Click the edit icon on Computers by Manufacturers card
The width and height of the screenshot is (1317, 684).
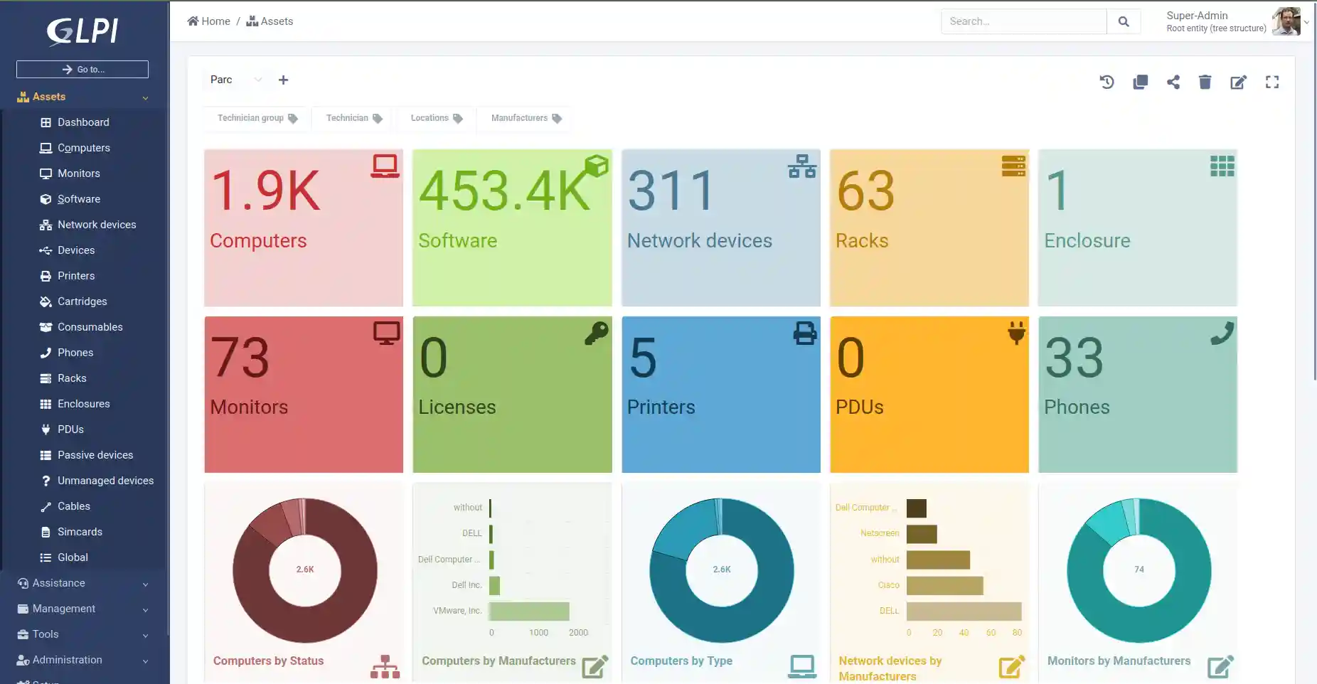tap(594, 667)
